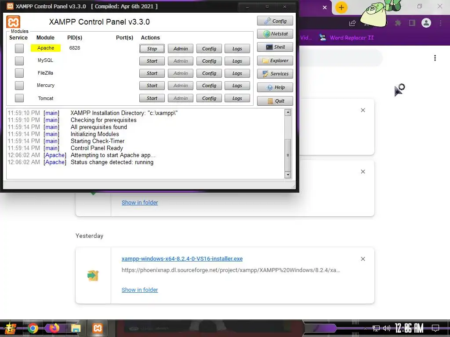This screenshot has width=450, height=337.
Task: Open volume control in system tray
Action: [x=387, y=328]
